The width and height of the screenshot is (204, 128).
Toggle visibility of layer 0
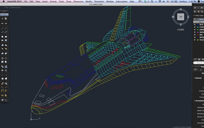click(195, 22)
